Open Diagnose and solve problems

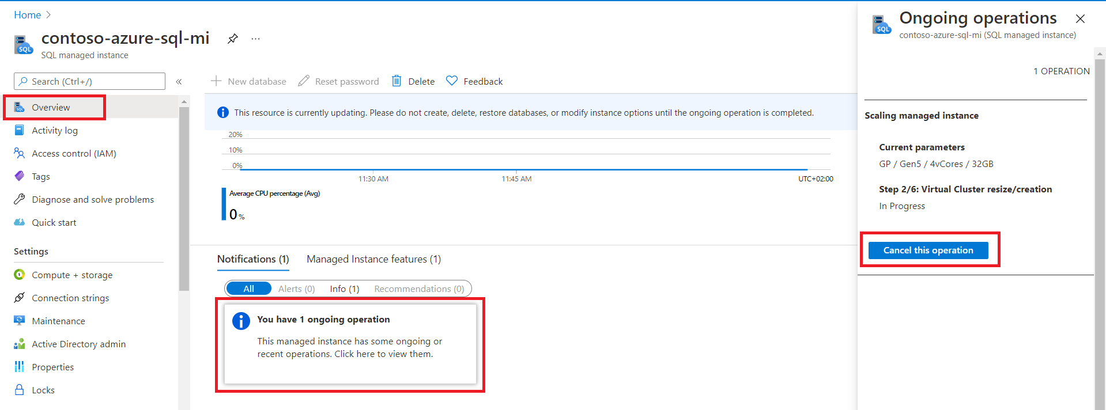(93, 200)
